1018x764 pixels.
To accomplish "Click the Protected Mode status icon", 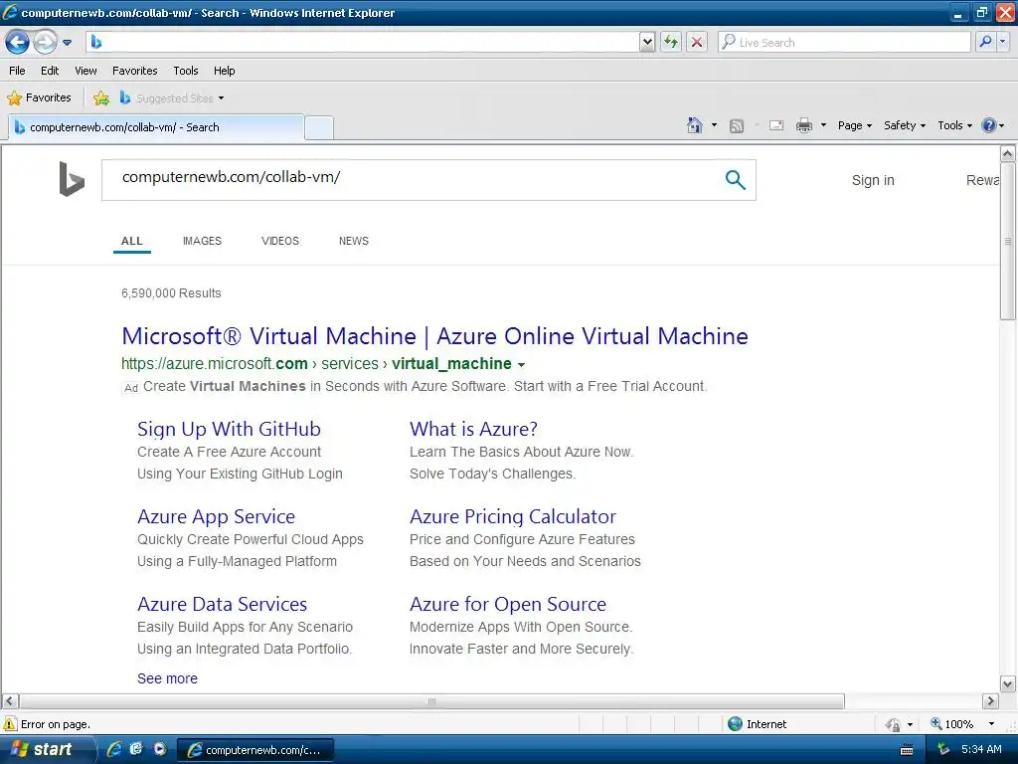I will [894, 724].
